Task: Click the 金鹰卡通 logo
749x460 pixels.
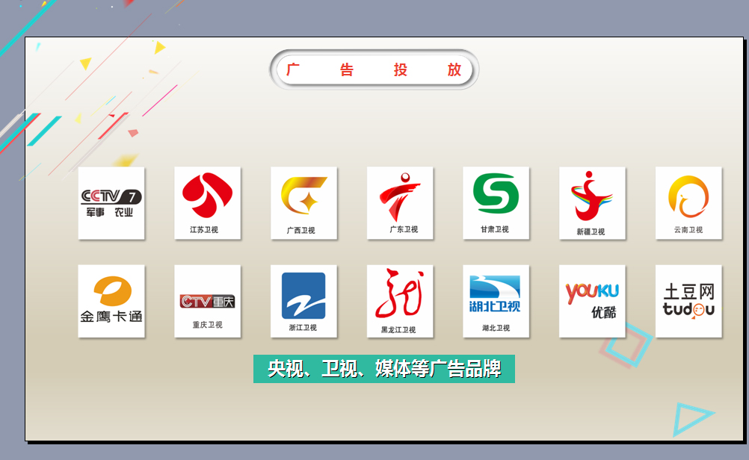Action: 111,300
